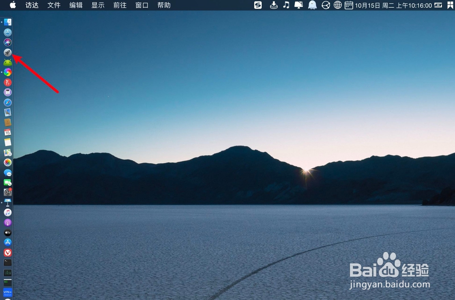Open the 前往 menu
Viewport: 455px width, 300px height.
pos(120,5)
